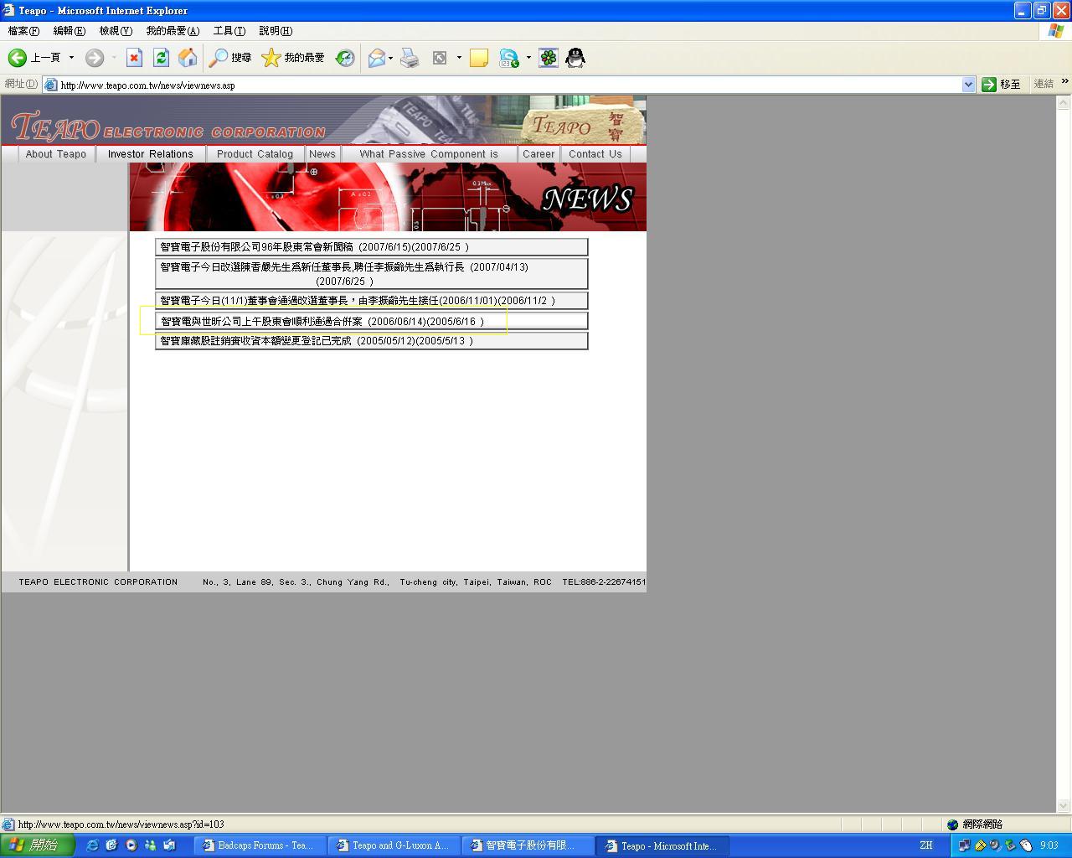Open the 我的最愛(A) menu
The image size is (1072, 858).
coord(173,31)
